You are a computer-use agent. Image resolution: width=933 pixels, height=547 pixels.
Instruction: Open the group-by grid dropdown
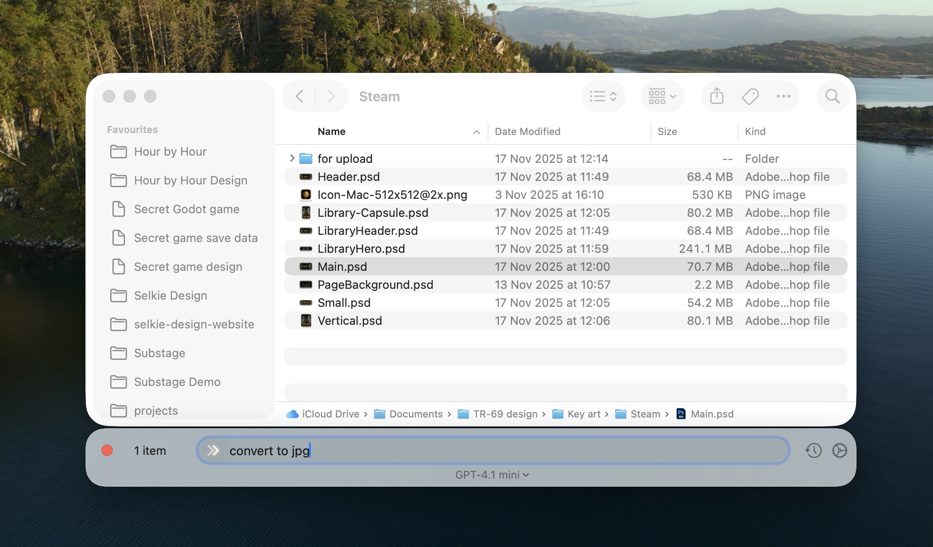pyautogui.click(x=662, y=96)
